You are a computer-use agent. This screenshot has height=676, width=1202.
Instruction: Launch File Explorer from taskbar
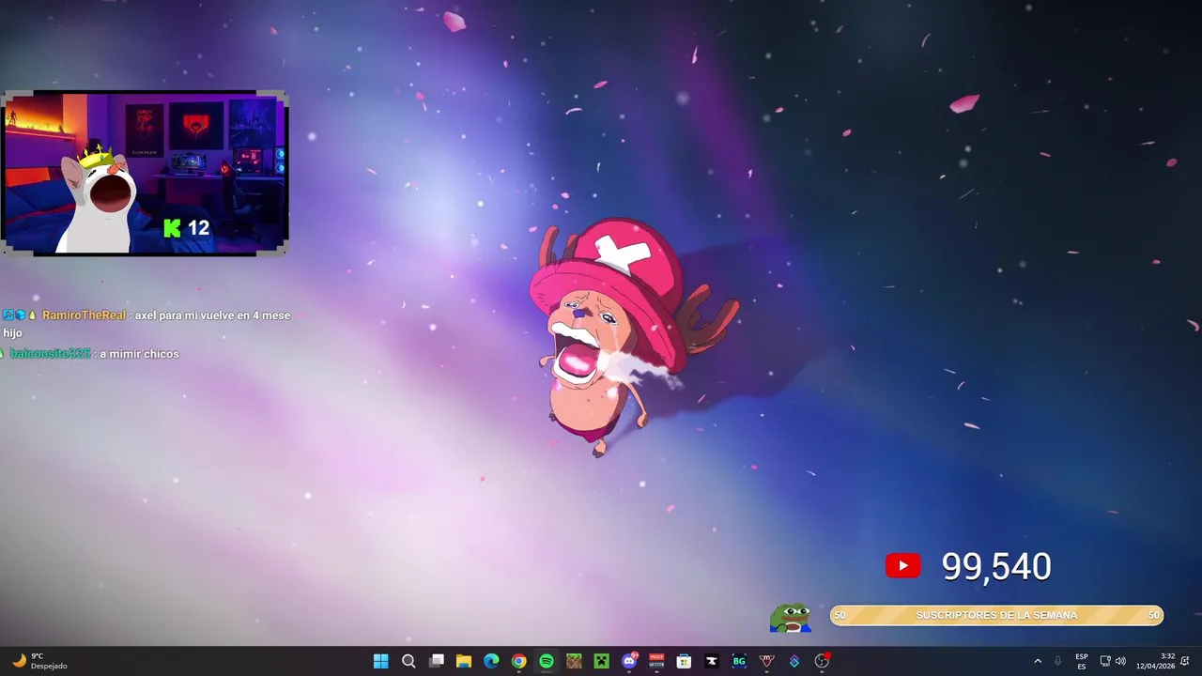point(464,661)
